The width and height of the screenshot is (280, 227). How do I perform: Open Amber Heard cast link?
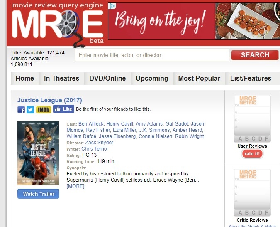[187, 130]
